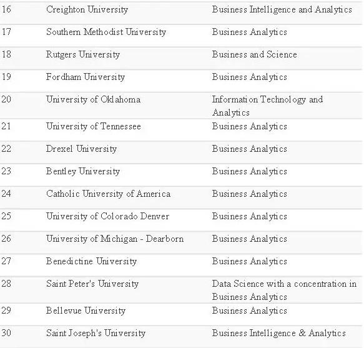This screenshot has height=348, width=364.
Task: Select Information Technology and Analytics program
Action: (267, 106)
